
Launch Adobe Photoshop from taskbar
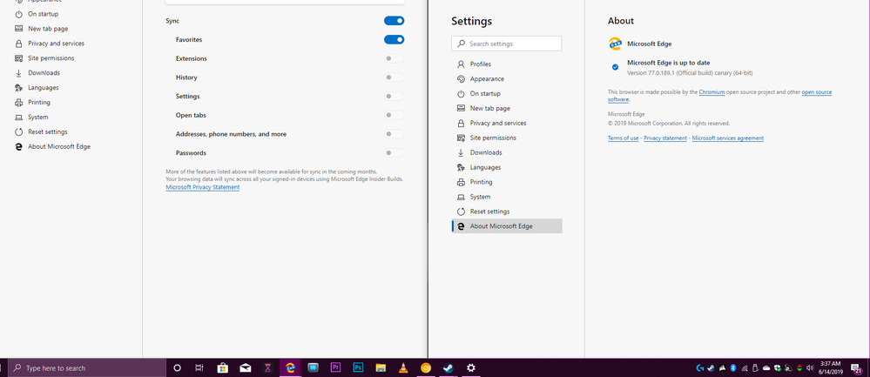358,367
